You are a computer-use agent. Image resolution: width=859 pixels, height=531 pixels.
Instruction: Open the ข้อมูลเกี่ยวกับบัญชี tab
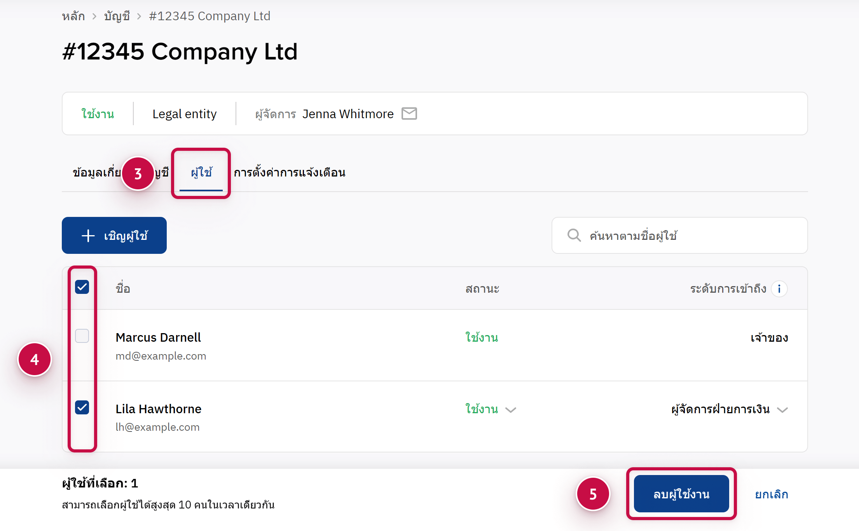tap(97, 172)
